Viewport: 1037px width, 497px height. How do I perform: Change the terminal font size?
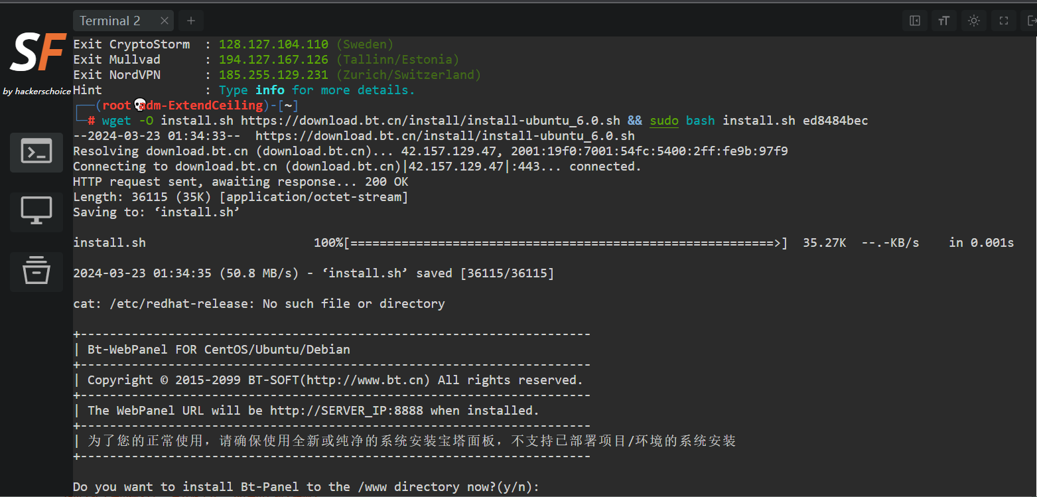944,21
